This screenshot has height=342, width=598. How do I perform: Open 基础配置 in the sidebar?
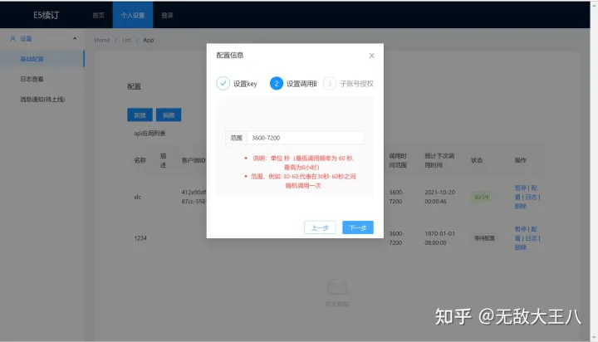(x=32, y=59)
